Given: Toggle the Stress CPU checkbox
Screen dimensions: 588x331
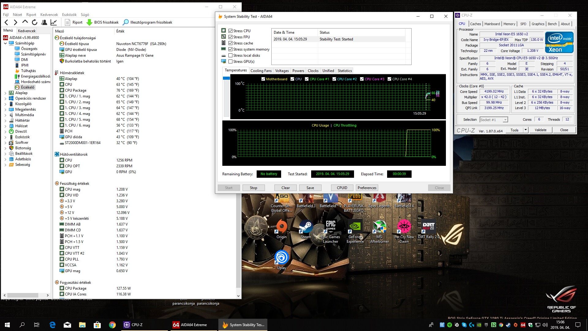Looking at the screenshot, I should [230, 31].
